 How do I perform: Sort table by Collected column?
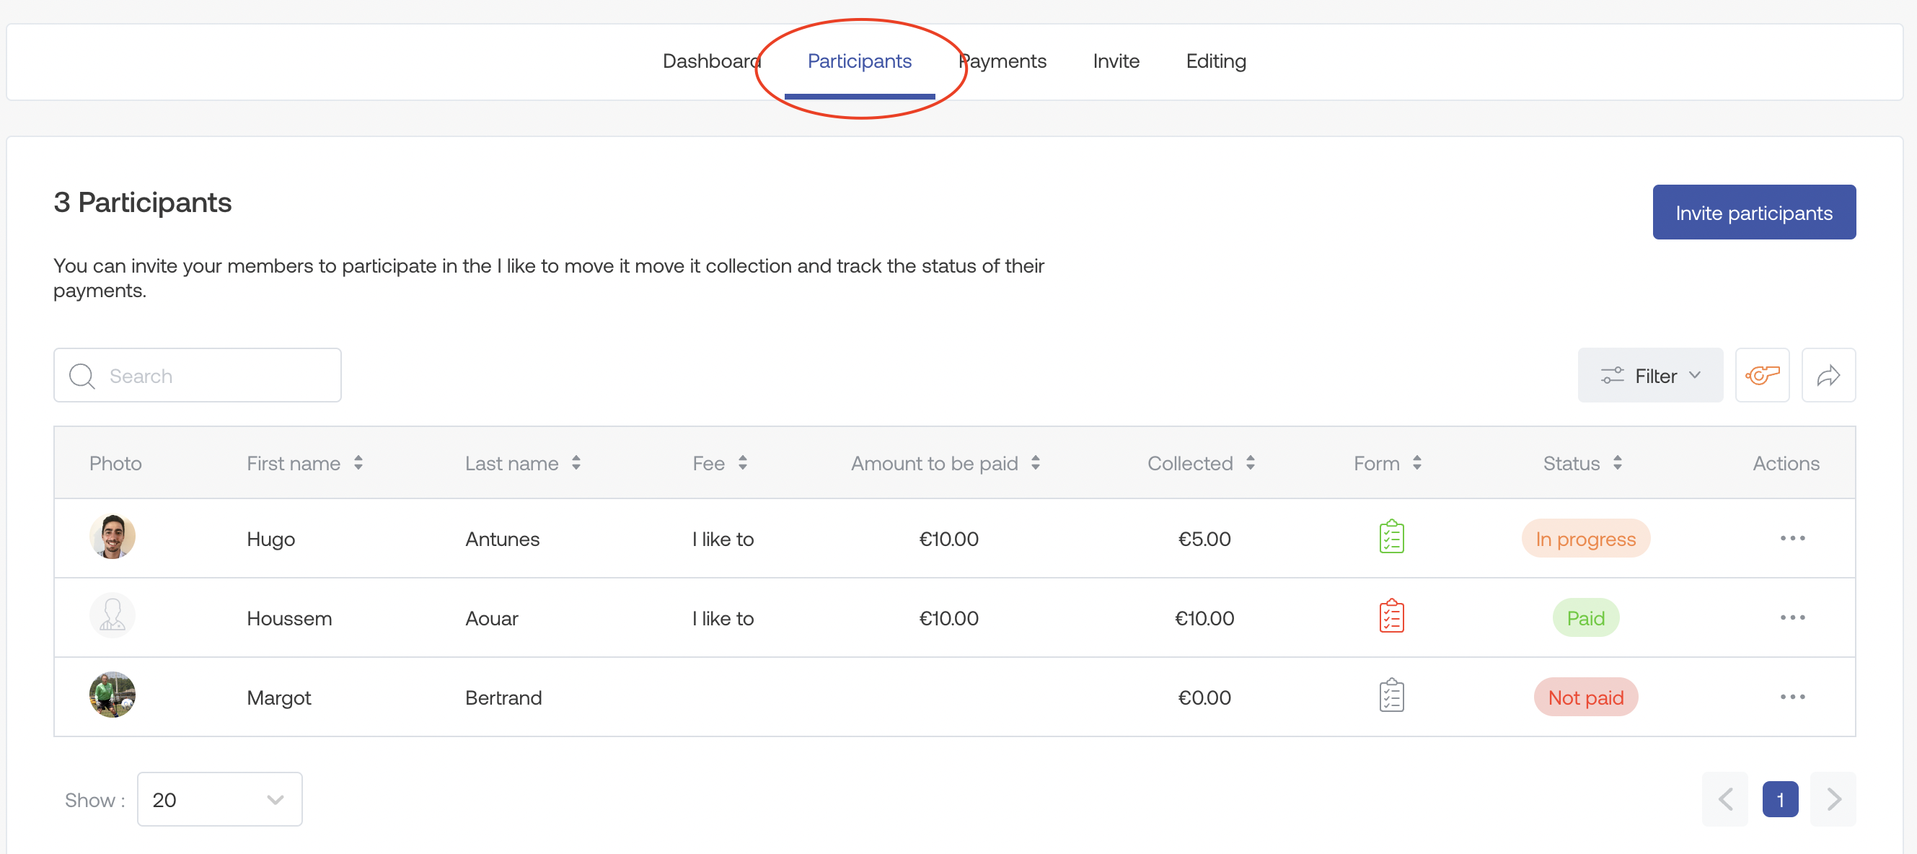(x=1250, y=463)
